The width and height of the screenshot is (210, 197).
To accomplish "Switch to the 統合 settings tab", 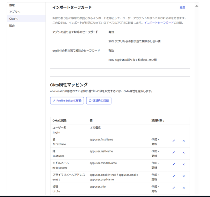I will [x=26, y=26].
